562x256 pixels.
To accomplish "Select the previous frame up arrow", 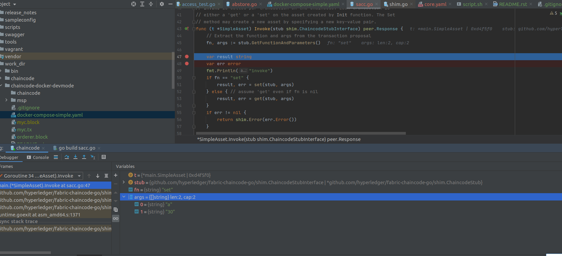I will pyautogui.click(x=89, y=176).
